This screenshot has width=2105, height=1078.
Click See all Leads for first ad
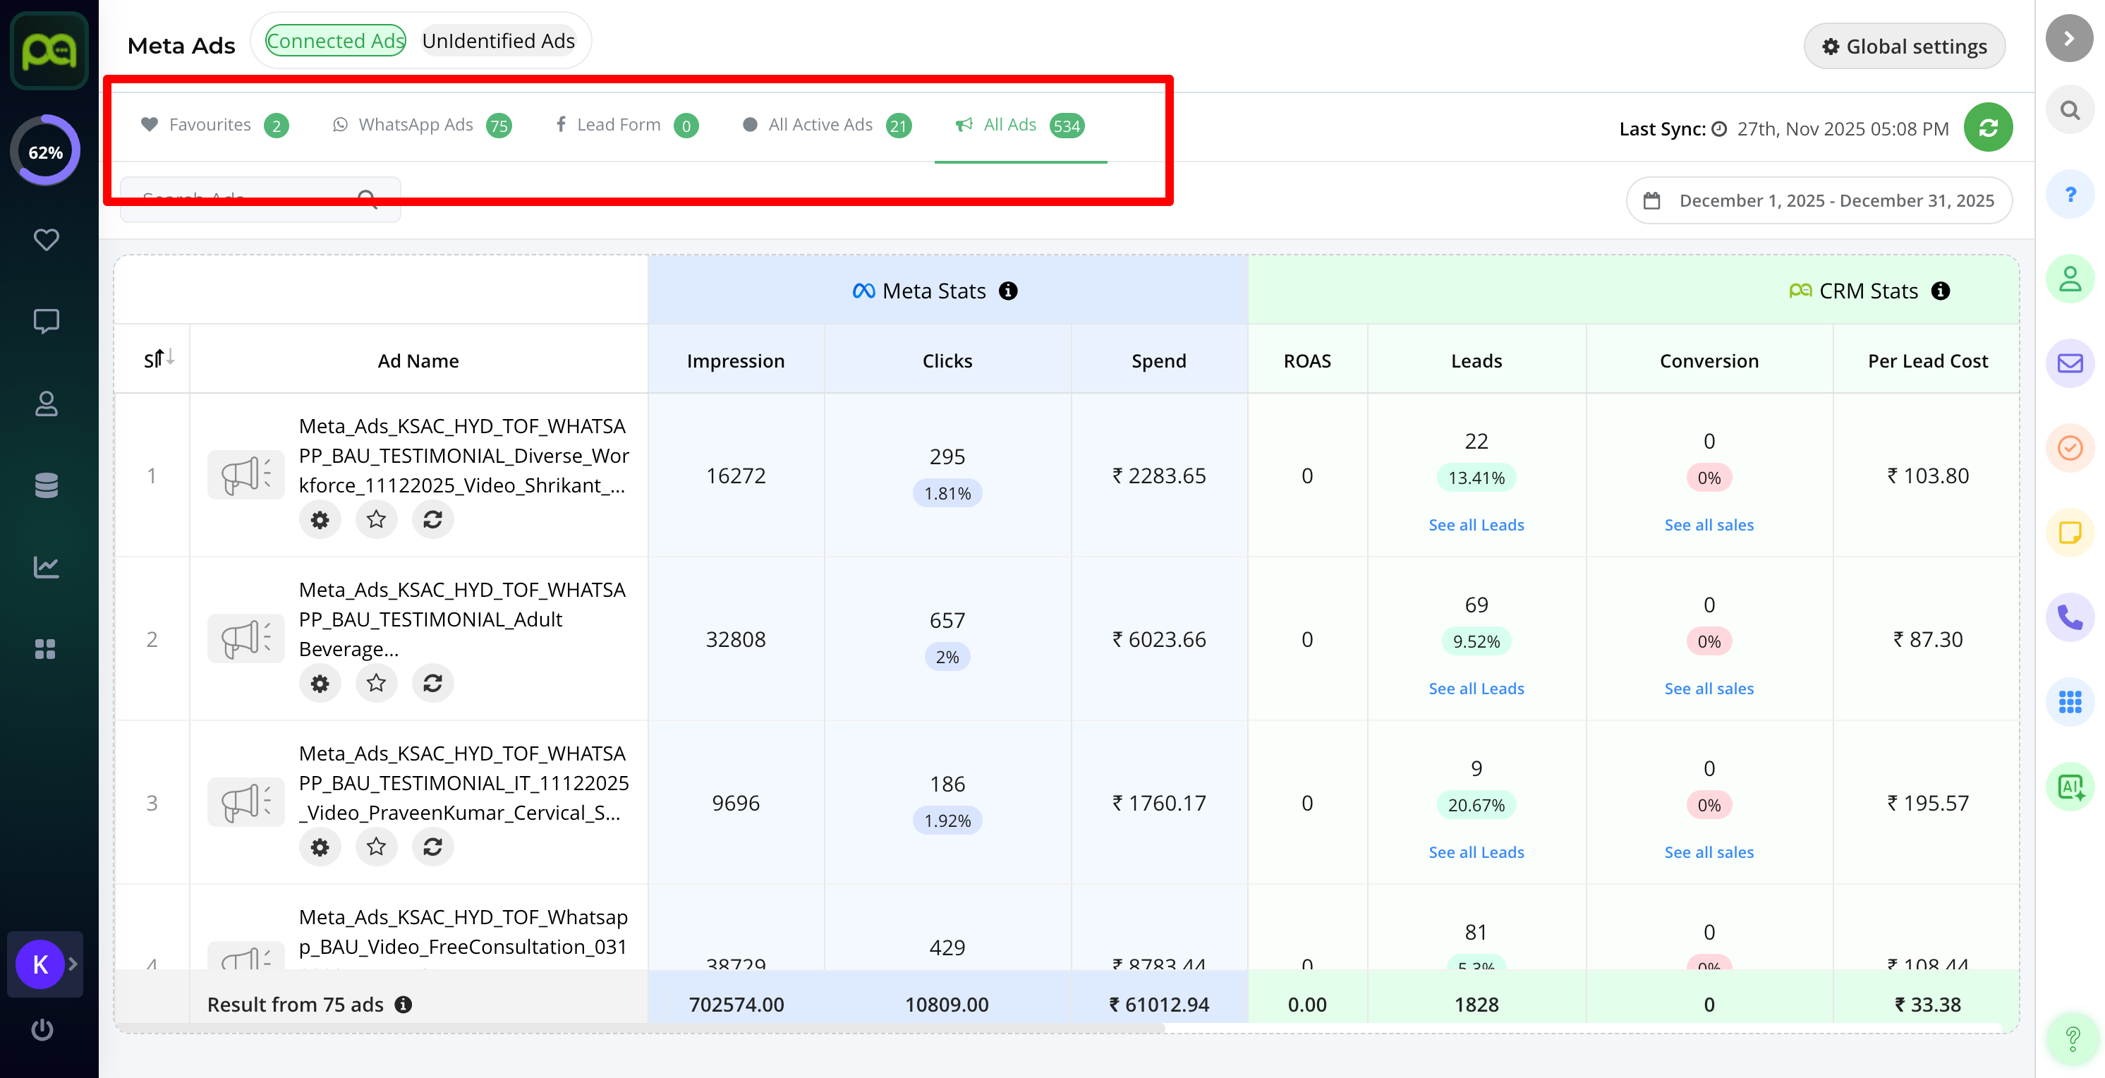[1476, 525]
